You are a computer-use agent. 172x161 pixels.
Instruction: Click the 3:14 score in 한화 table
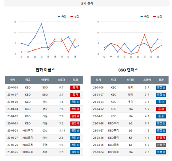[62, 131]
